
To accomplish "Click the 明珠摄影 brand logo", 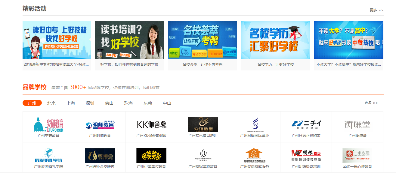I will [306, 155].
